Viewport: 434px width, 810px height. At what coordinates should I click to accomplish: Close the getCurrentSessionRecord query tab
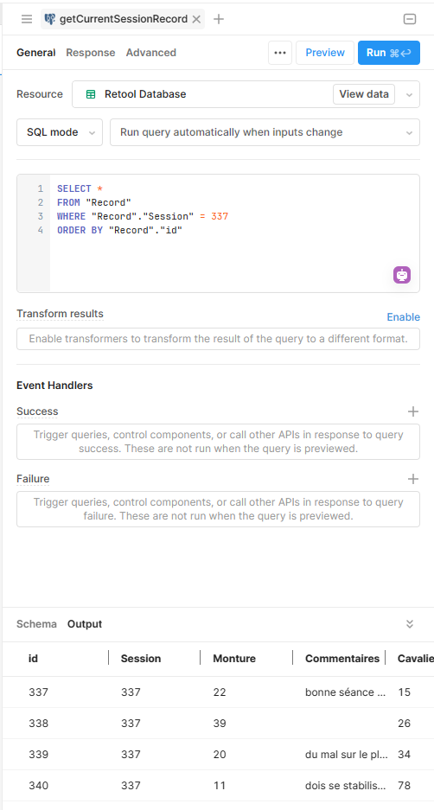coord(196,19)
